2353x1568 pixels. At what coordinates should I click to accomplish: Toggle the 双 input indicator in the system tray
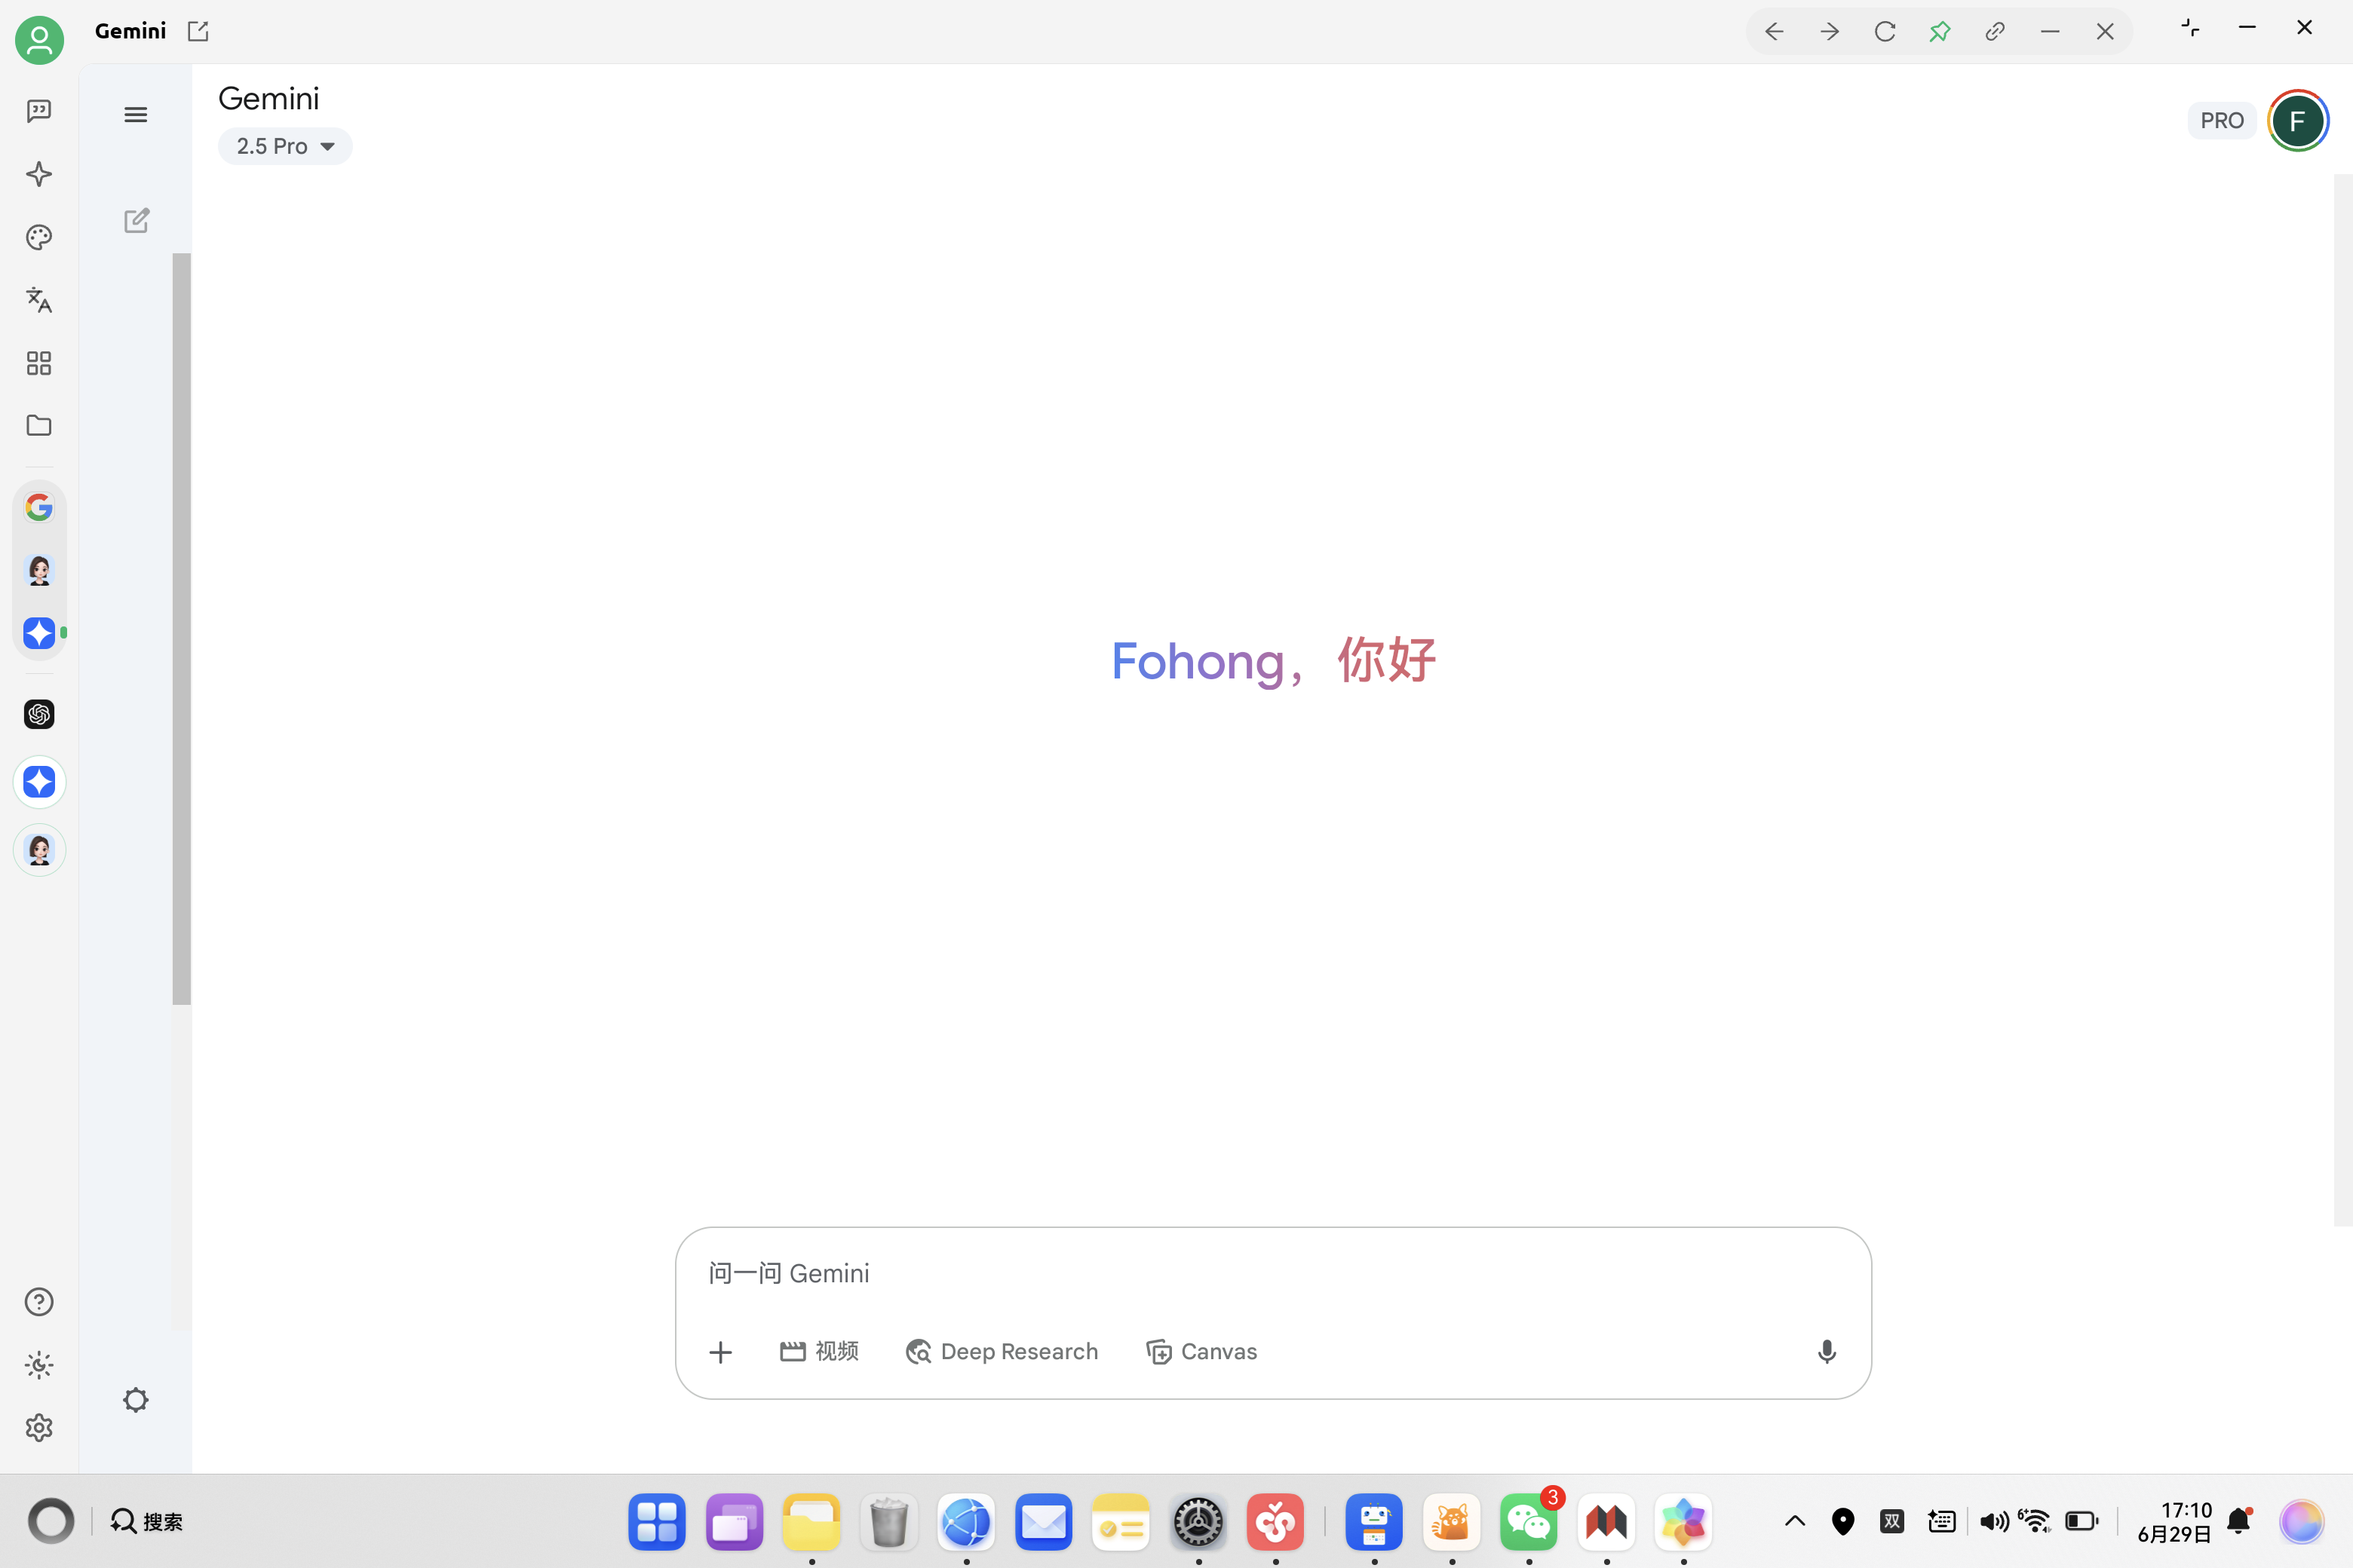pyautogui.click(x=1891, y=1520)
